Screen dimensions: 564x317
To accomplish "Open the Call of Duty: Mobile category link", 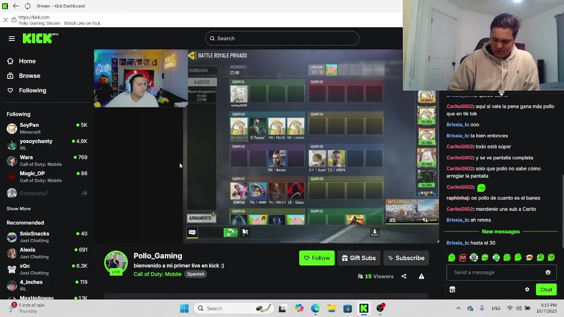I will 157,274.
